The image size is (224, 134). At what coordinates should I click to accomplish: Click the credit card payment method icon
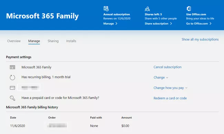pyautogui.click(x=12, y=88)
